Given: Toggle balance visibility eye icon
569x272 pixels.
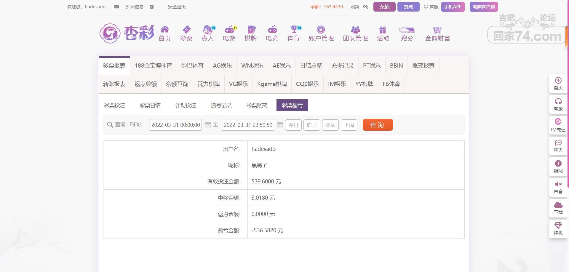Looking at the screenshot, I should pos(365,7).
